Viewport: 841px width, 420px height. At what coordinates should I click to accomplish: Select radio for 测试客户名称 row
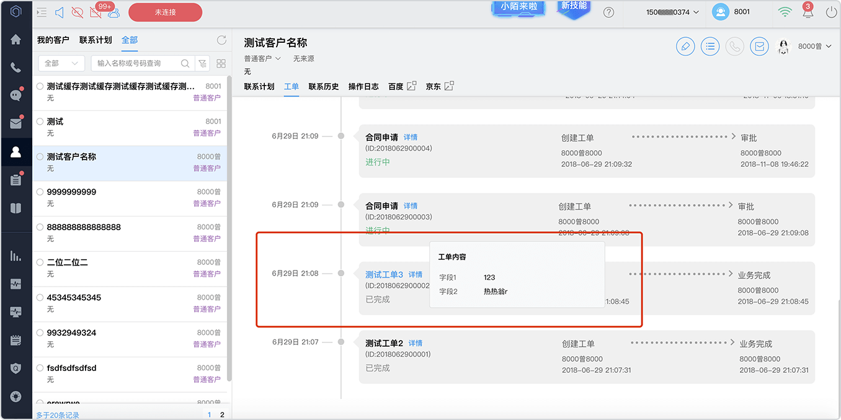point(40,157)
